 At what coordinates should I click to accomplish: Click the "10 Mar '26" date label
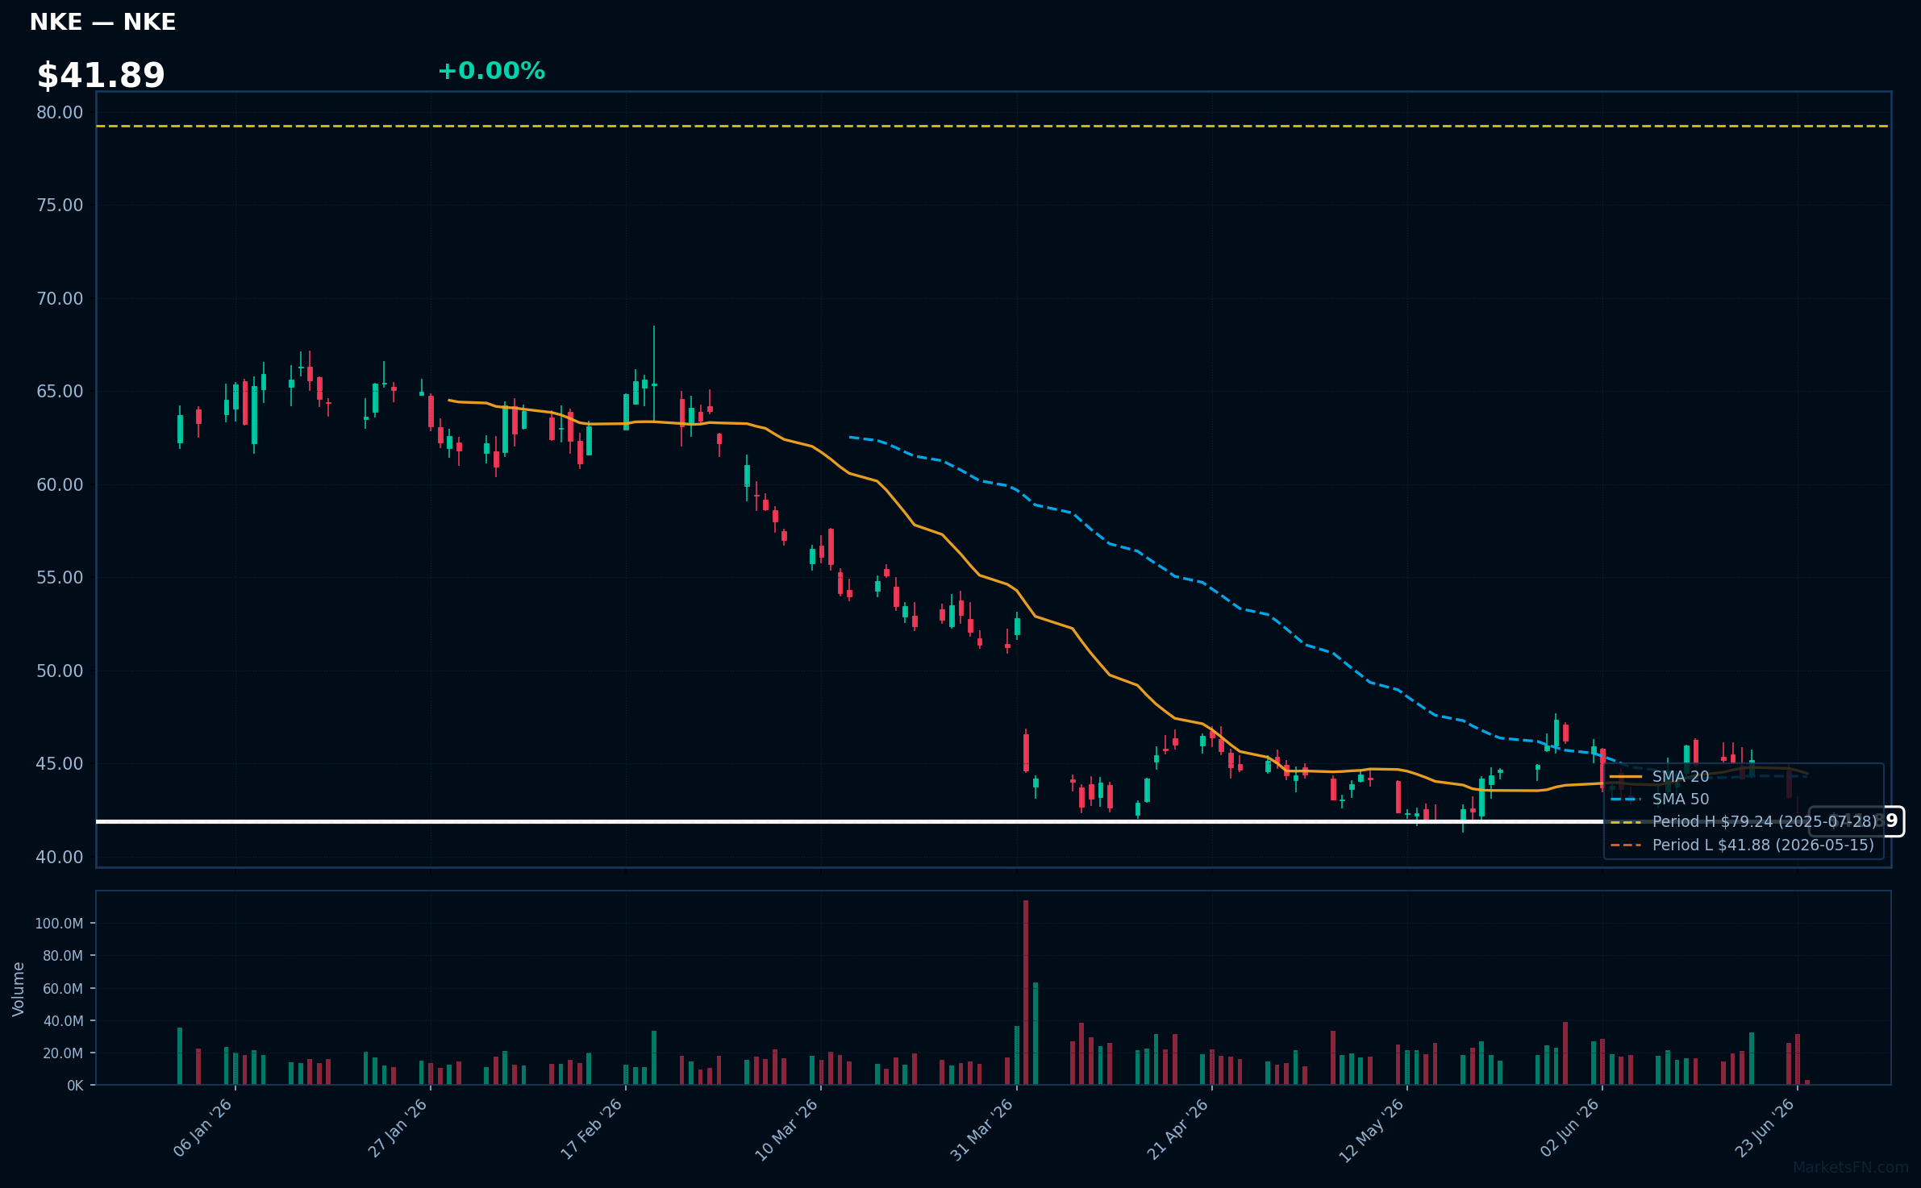pos(787,1128)
